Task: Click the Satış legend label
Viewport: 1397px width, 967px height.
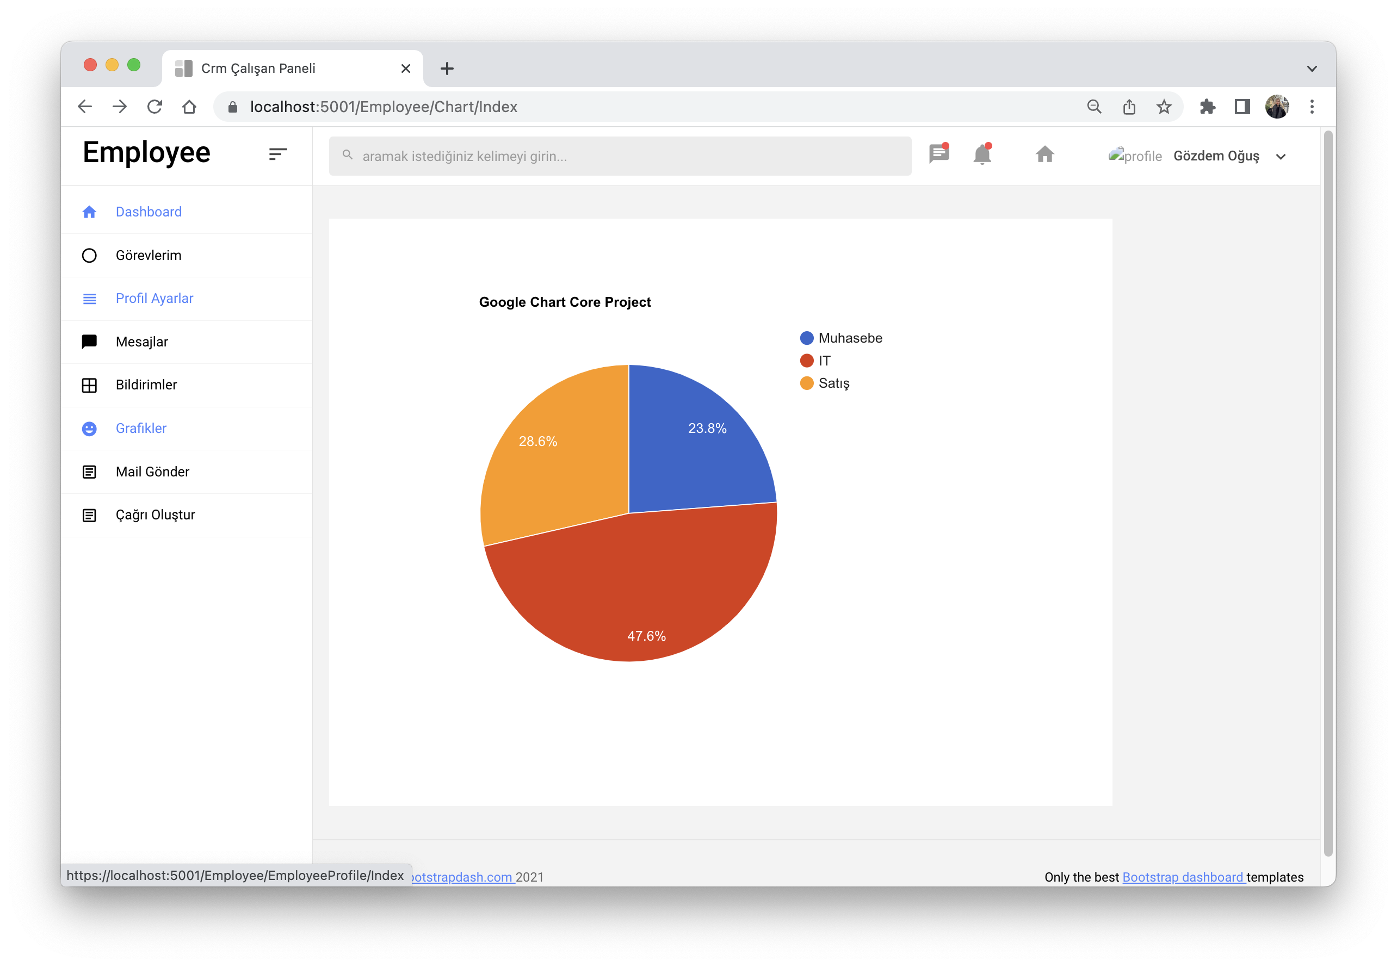Action: point(834,383)
